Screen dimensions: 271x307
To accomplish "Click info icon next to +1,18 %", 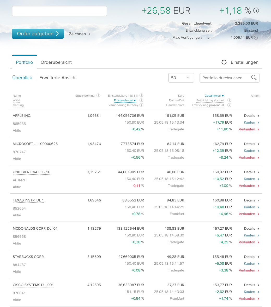I will [256, 10].
